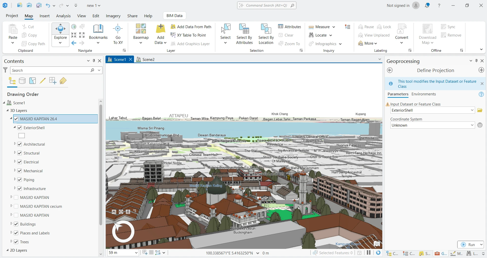Go to previous extent arrow
Screen dimensions: 487x258
(74, 43)
